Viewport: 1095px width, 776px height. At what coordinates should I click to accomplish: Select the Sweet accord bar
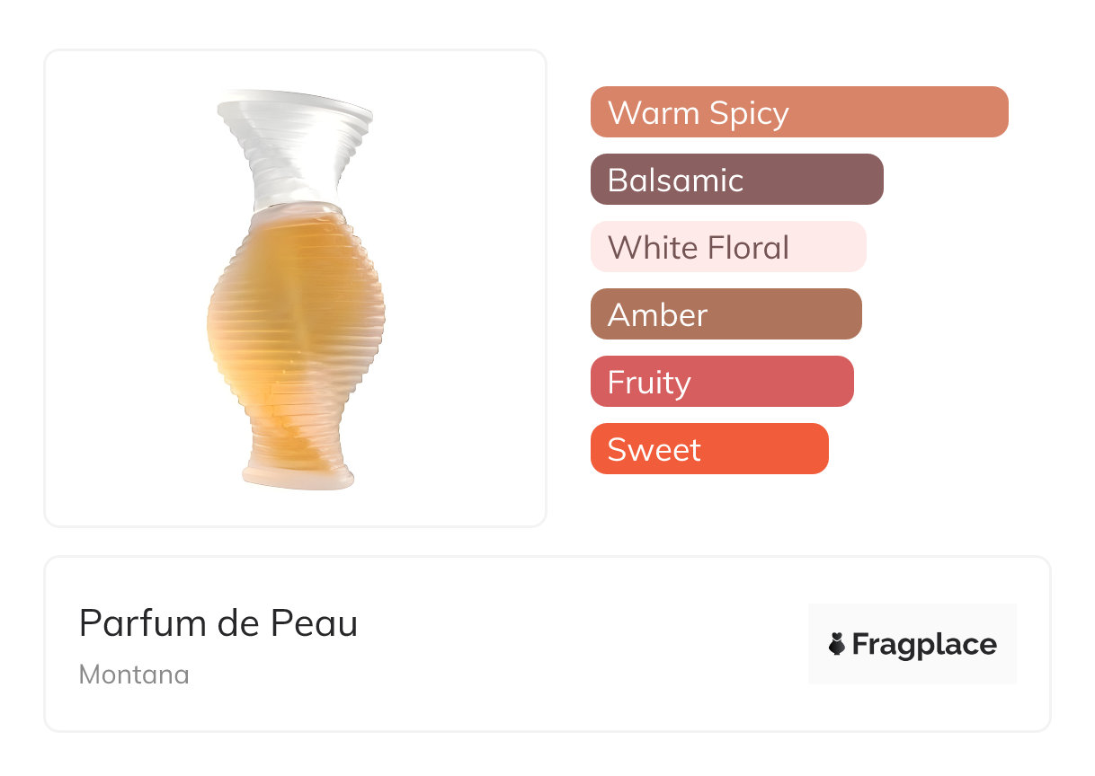708,449
